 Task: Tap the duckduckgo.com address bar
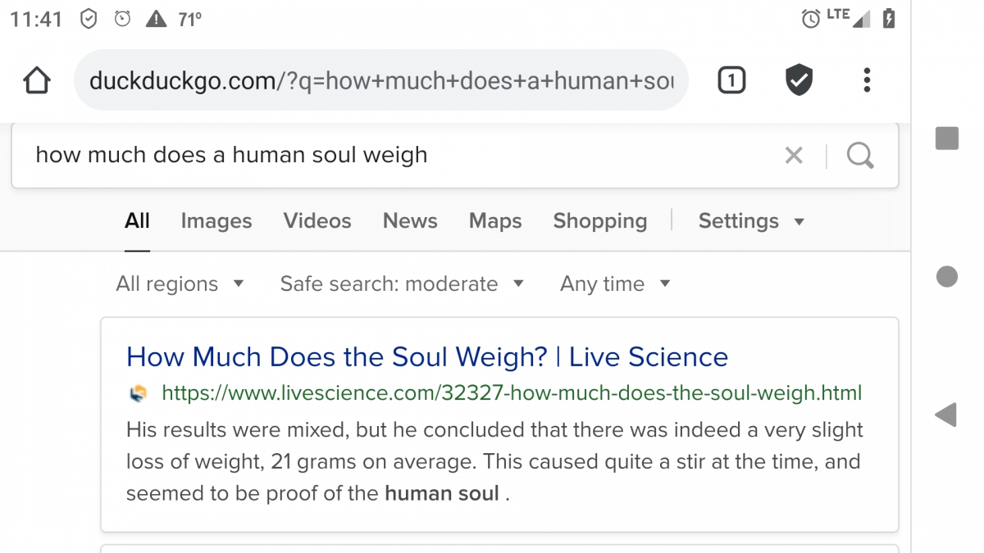coord(381,80)
